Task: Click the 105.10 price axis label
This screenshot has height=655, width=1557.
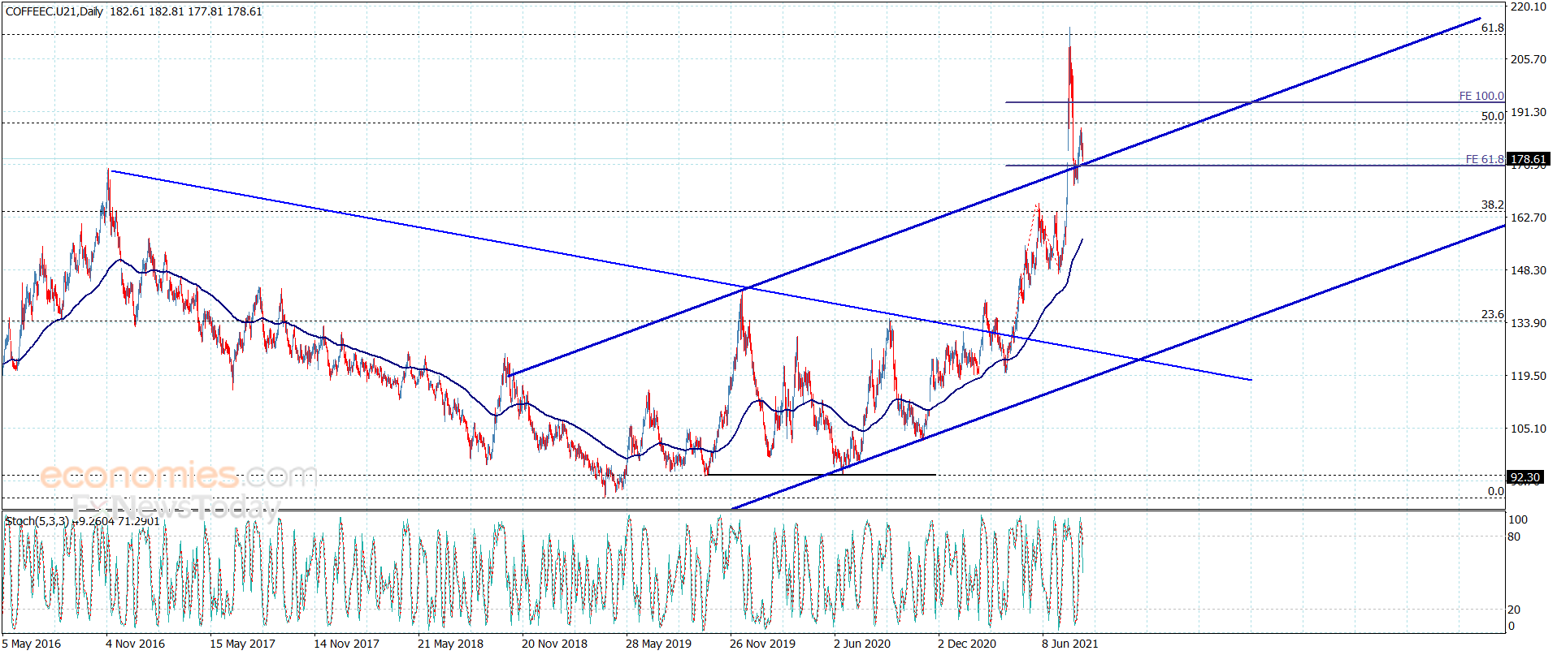Action: (1529, 429)
